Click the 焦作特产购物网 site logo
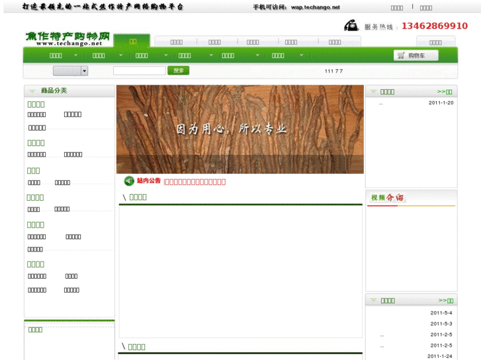 [x=67, y=38]
